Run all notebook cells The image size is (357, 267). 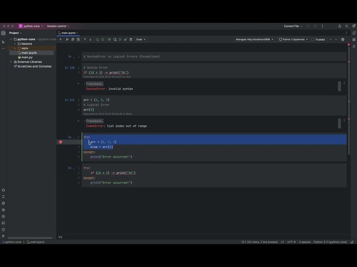pyautogui.click(x=120, y=39)
